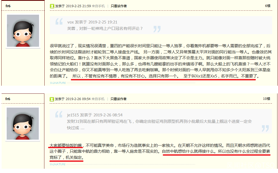The width and height of the screenshot is (278, 173).
Task: Click the closing quote mark in je1515's quote
Action: [x=265, y=128]
